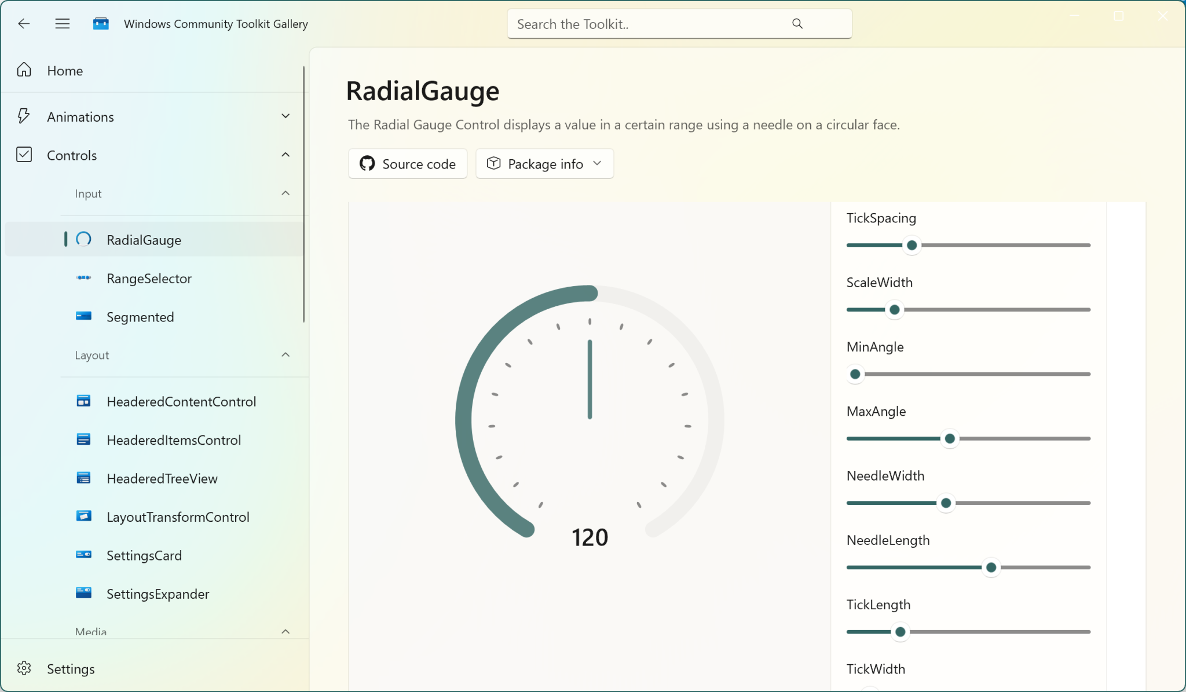The width and height of the screenshot is (1186, 692).
Task: Click the RadialGauge icon in the sidebar
Action: tap(84, 239)
